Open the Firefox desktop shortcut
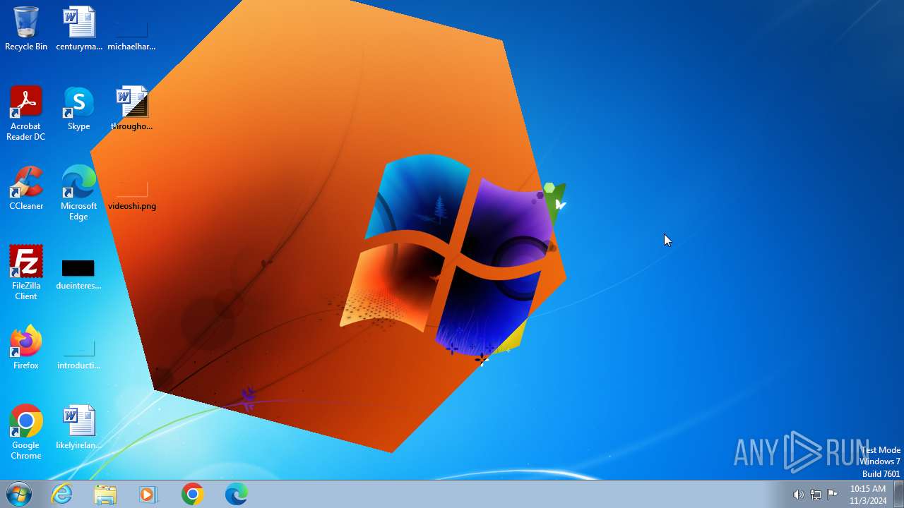 pos(26,348)
